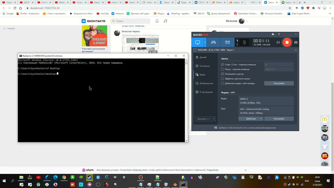This screenshot has height=188, width=334.
Task: Toggle the 1920x1080 screen area checkbox
Action: coord(195,50)
